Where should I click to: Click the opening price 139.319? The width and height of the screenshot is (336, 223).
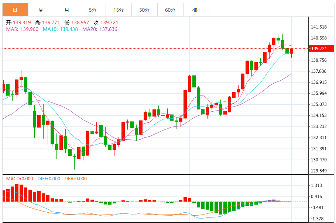click(22, 23)
